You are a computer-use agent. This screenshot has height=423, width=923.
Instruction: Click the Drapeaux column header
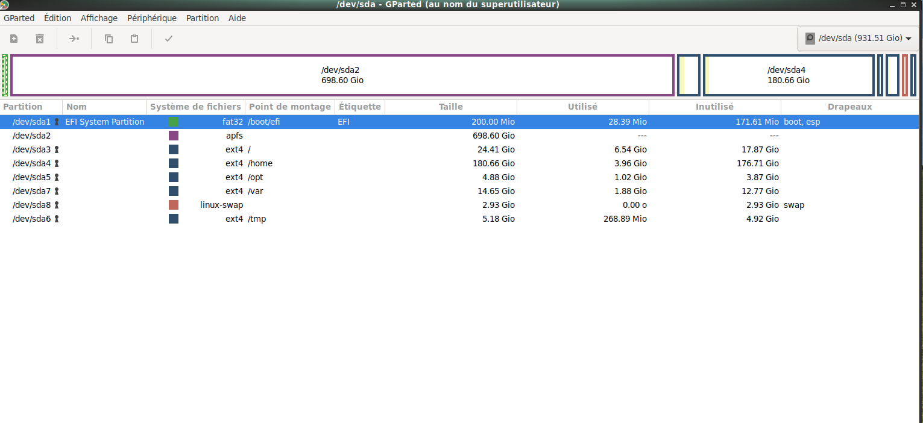coord(850,107)
